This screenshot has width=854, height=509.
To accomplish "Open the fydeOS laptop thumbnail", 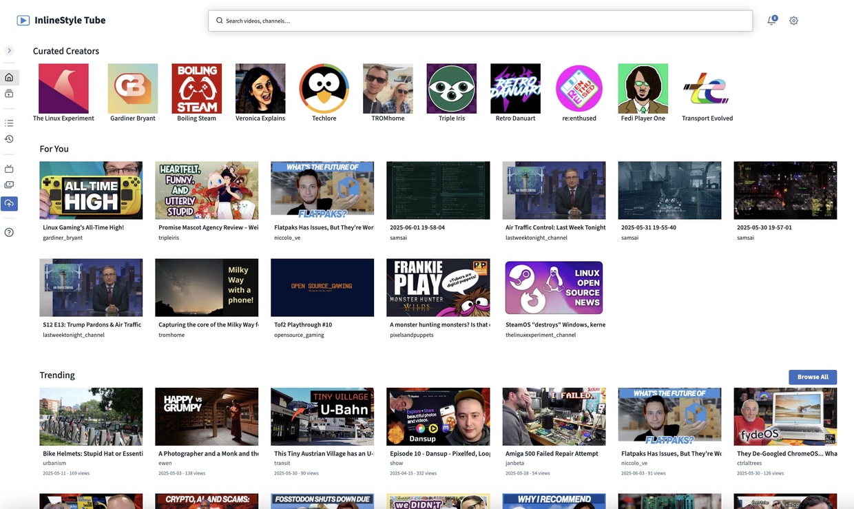I will [x=785, y=417].
